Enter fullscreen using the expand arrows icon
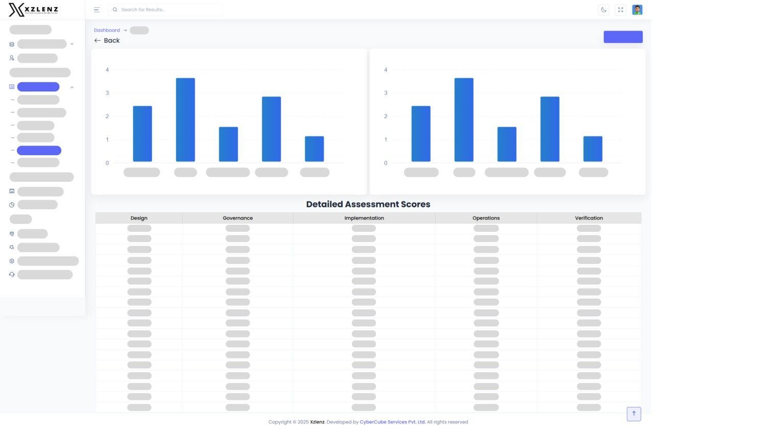The height and width of the screenshot is (431, 767). (620, 10)
